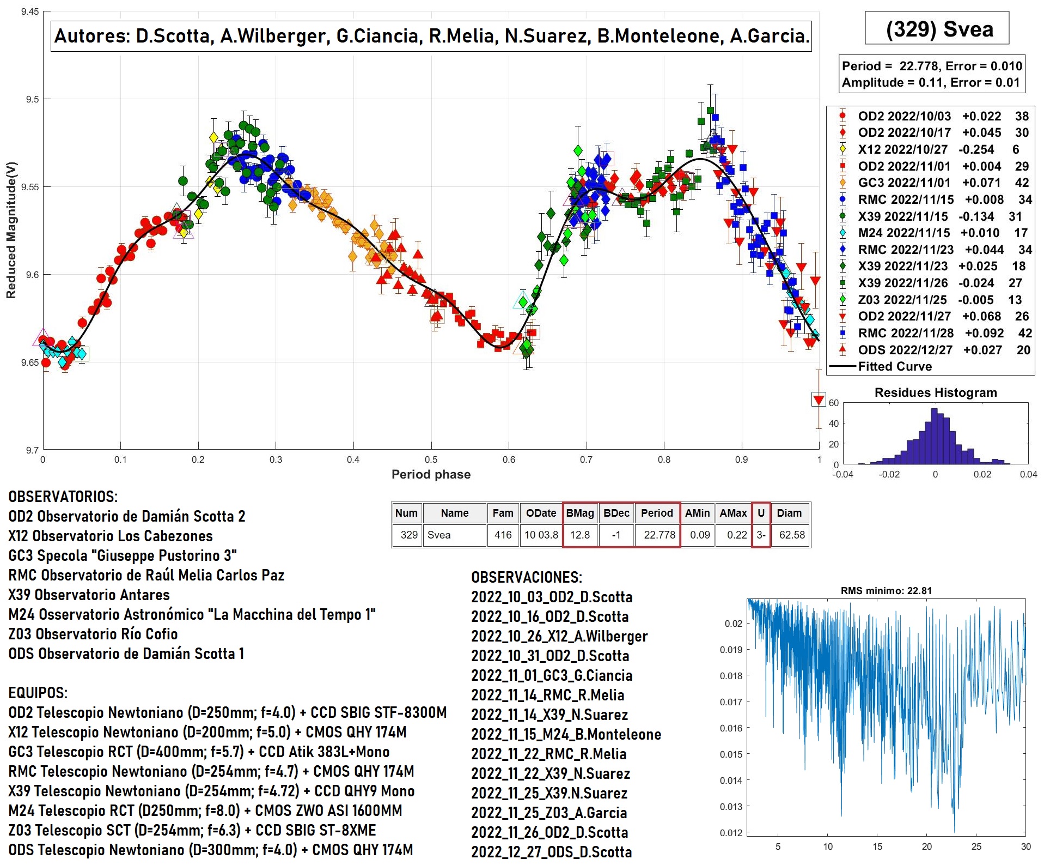Click '2022_11_15_M24_B.Monteleone' observation entry
The width and height of the screenshot is (1044, 865).
(566, 734)
